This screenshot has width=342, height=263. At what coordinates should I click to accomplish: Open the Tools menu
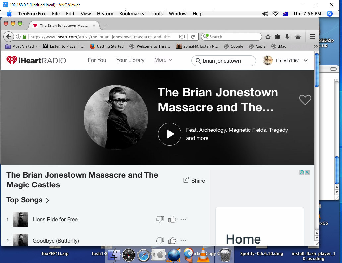(157, 14)
